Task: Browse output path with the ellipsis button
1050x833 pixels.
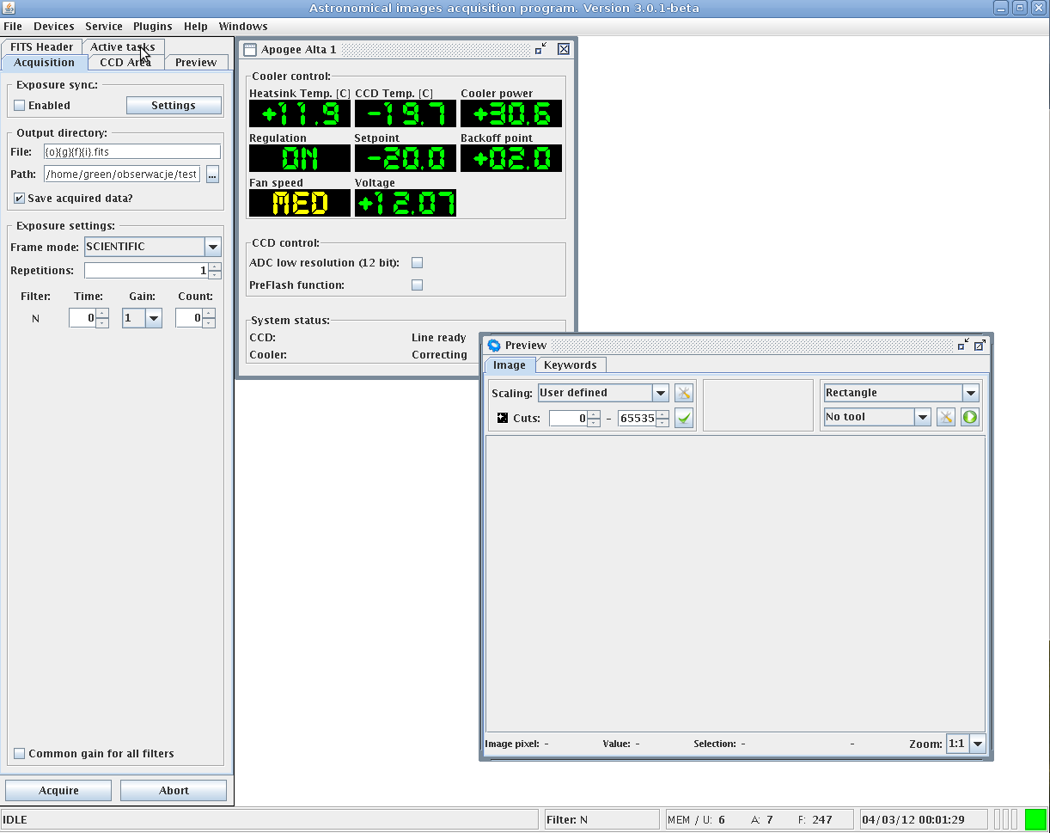Action: pos(212,175)
